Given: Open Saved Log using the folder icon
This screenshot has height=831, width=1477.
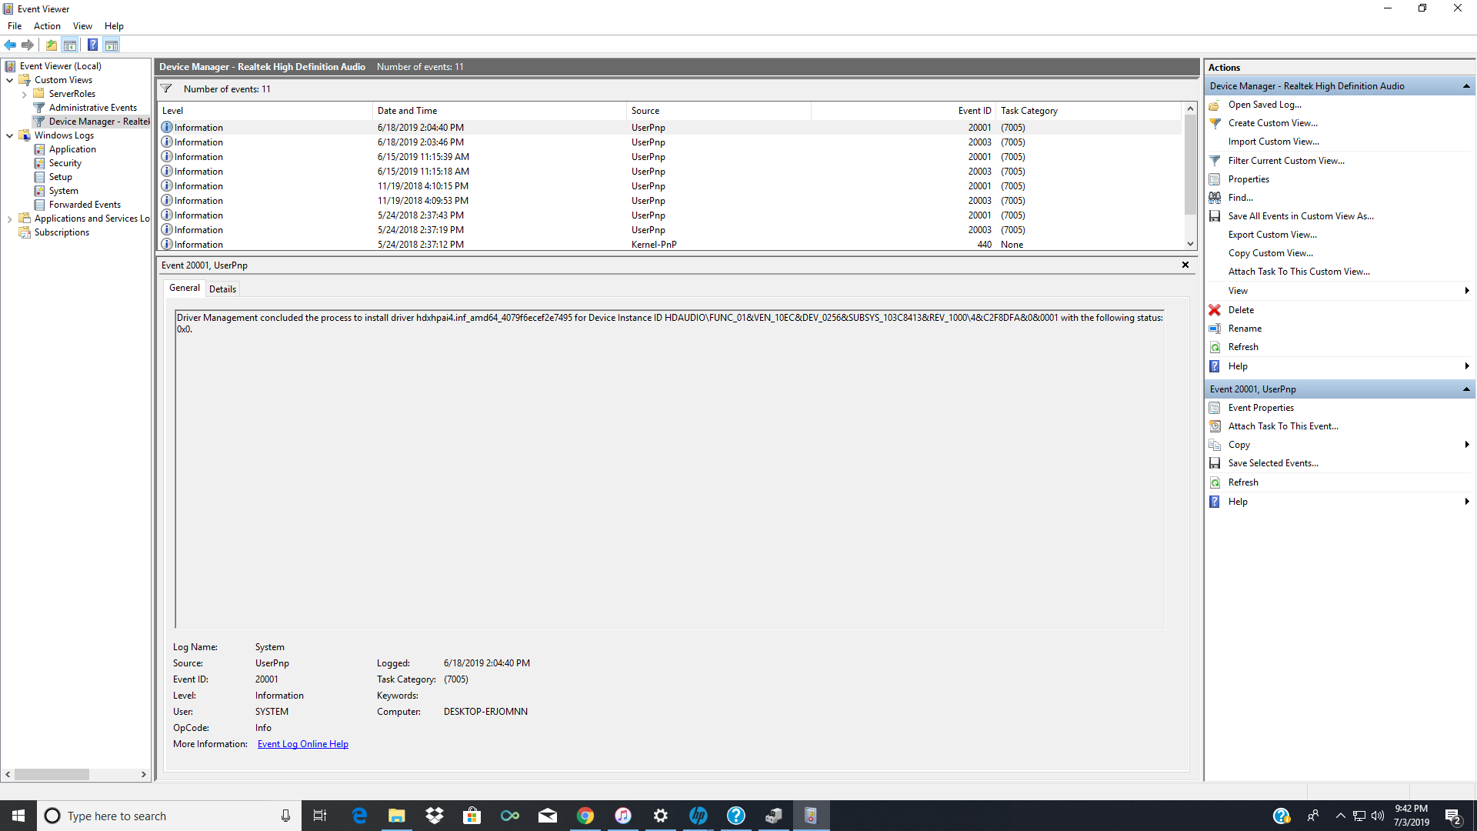Looking at the screenshot, I should [x=1215, y=105].
